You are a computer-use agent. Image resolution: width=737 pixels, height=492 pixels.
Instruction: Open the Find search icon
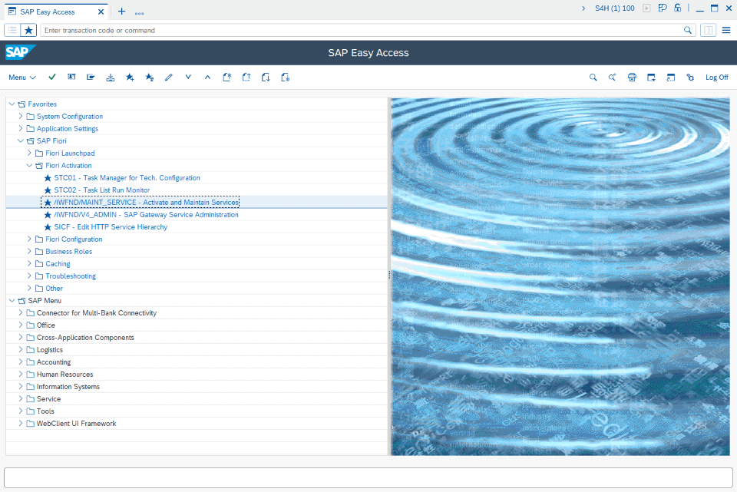593,77
